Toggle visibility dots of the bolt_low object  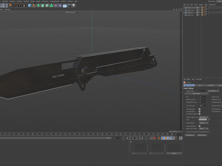point(199,12)
